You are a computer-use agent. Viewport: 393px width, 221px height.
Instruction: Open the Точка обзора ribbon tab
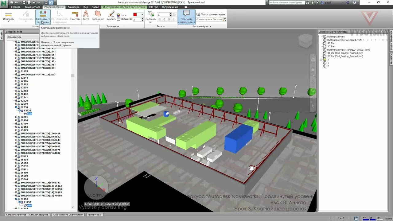click(x=32, y=7)
